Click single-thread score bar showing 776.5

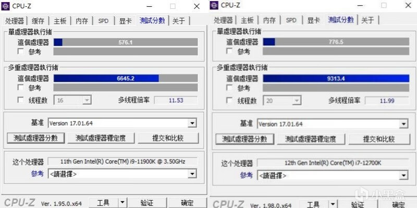point(336,42)
